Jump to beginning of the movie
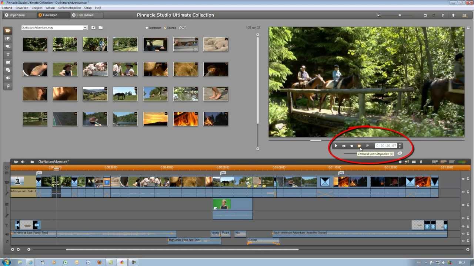The height and width of the screenshot is (266, 474). coord(344,146)
